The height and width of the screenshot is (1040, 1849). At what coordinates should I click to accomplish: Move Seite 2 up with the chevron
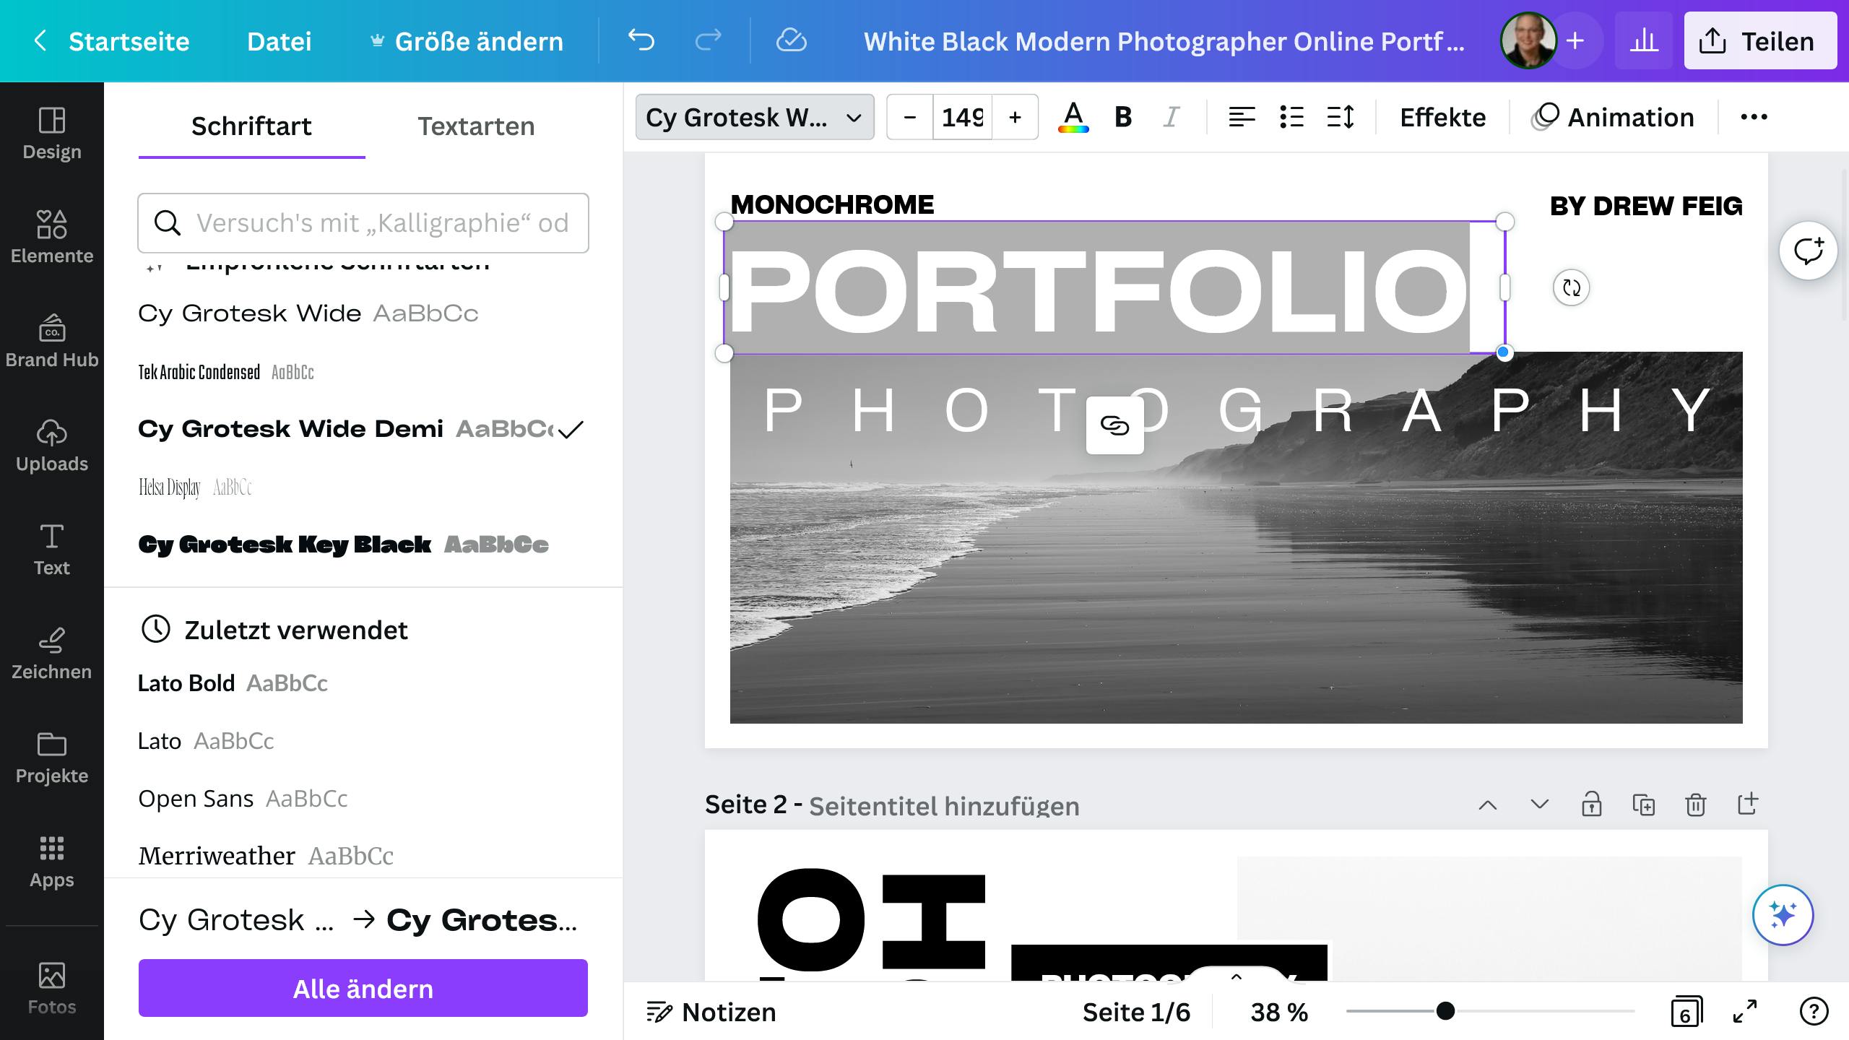coord(1488,804)
